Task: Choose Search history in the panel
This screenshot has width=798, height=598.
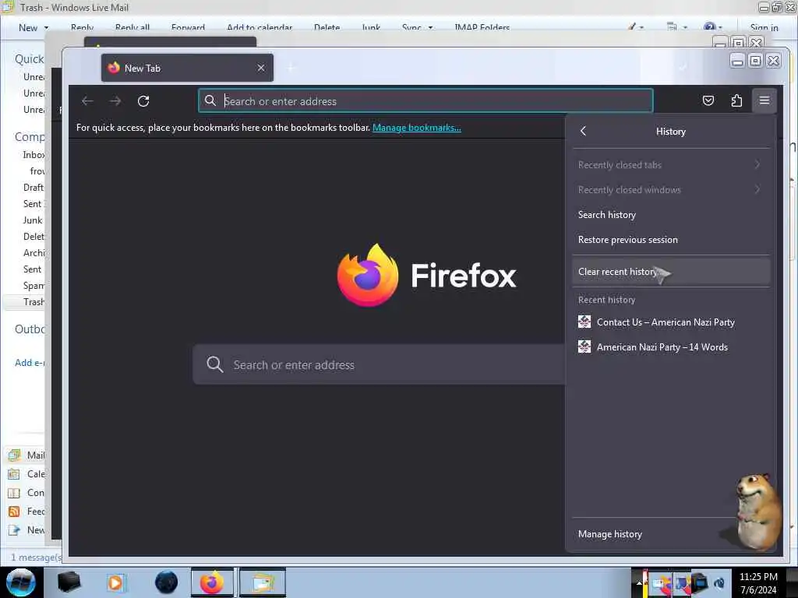Action: 671,215
